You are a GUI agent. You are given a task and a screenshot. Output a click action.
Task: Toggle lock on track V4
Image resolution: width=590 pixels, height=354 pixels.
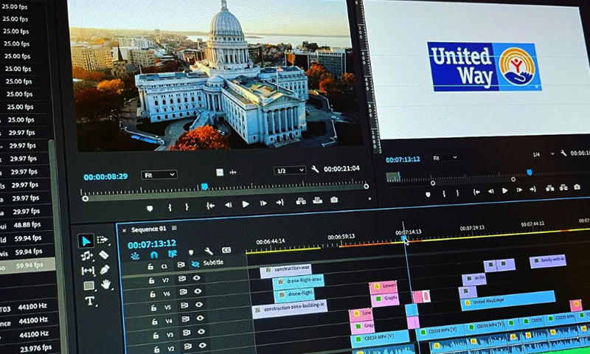point(155,322)
